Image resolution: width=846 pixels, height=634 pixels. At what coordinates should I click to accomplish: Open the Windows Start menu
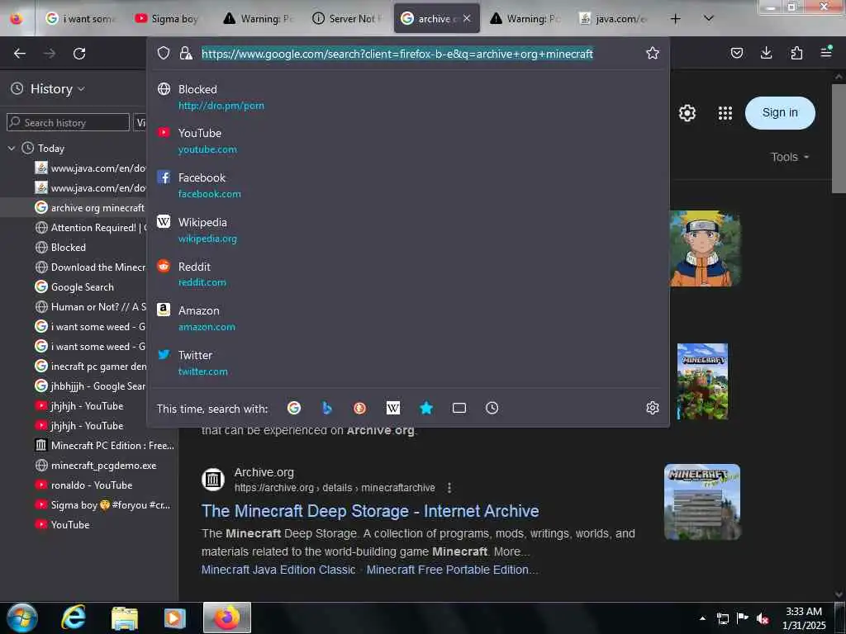click(22, 617)
